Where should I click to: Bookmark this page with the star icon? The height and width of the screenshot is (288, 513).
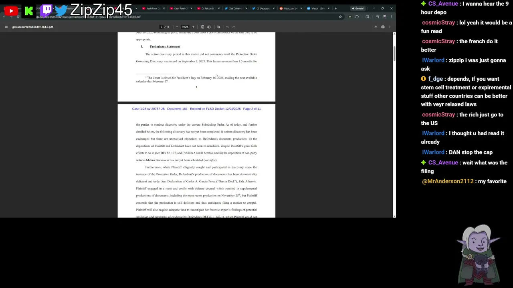pyautogui.click(x=340, y=17)
